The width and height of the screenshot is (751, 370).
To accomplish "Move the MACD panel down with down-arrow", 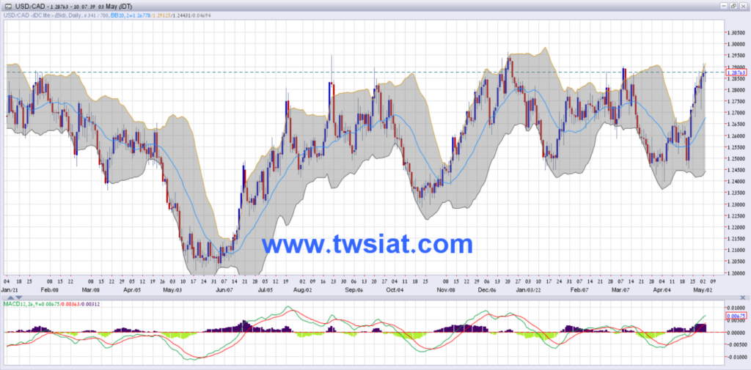I will click(18, 297).
